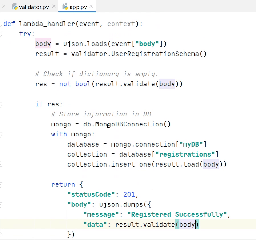Click the fold end marker beside collection.insert_one

click(1, 165)
